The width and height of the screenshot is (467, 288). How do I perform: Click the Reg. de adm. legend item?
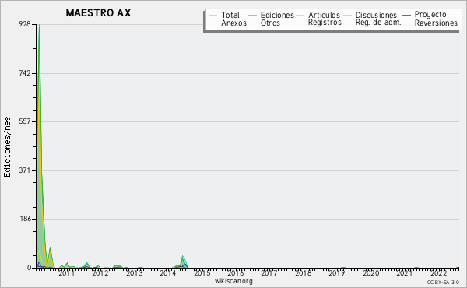372,23
